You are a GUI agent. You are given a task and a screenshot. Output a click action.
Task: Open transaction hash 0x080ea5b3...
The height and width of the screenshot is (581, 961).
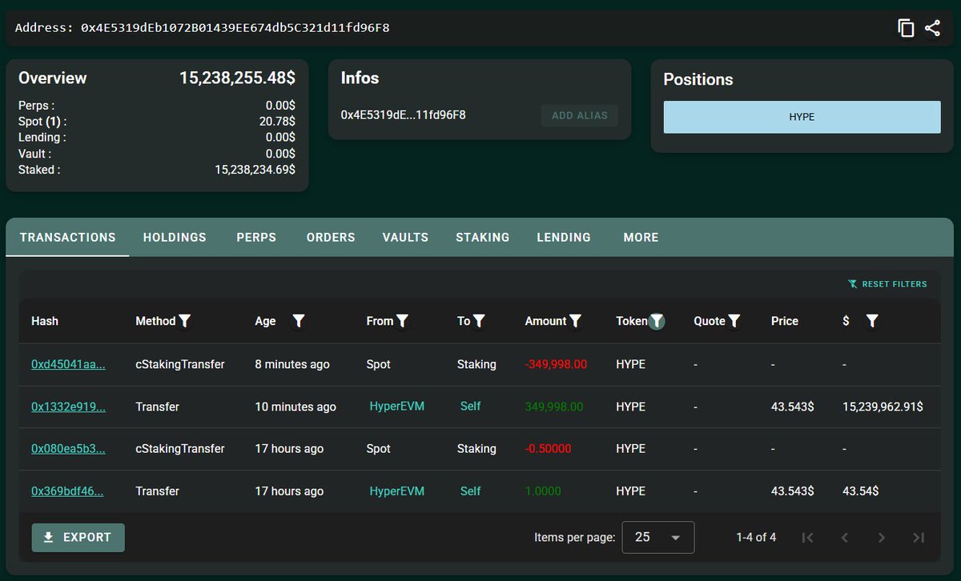[68, 449]
